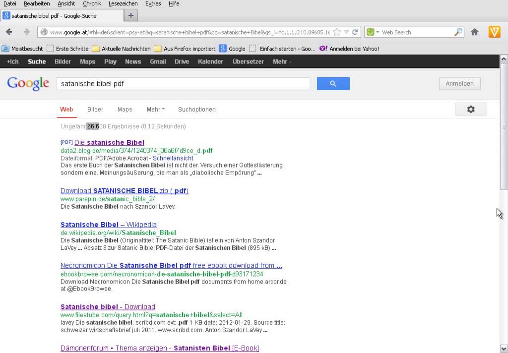Screen dimensions: 508x353
Task: Open a new tab with plus button
Action: click(x=131, y=15)
